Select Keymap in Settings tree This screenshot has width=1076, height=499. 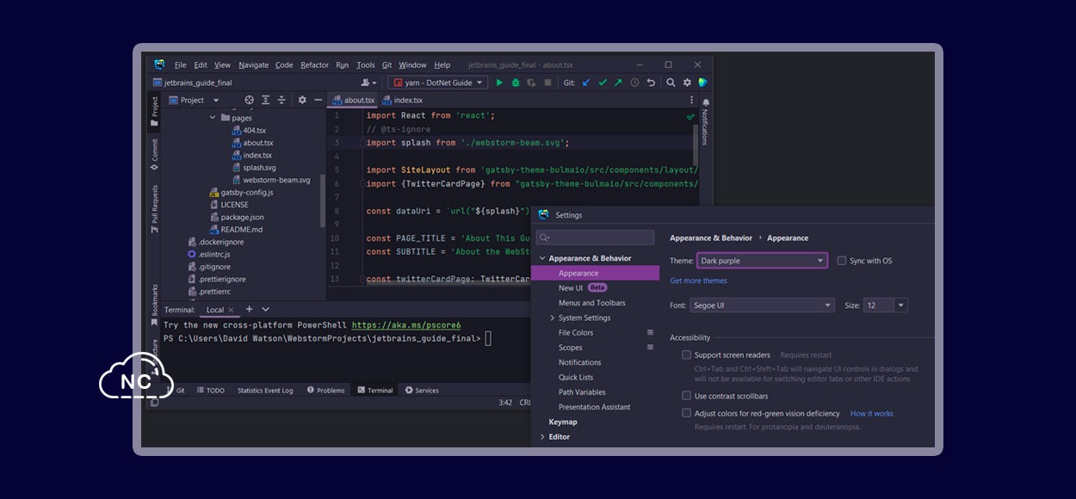[x=563, y=422]
